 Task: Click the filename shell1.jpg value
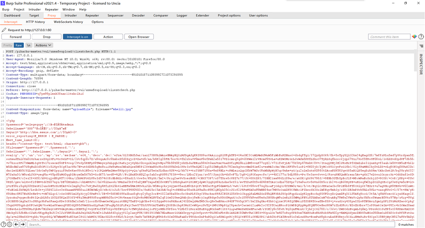[123, 109]
